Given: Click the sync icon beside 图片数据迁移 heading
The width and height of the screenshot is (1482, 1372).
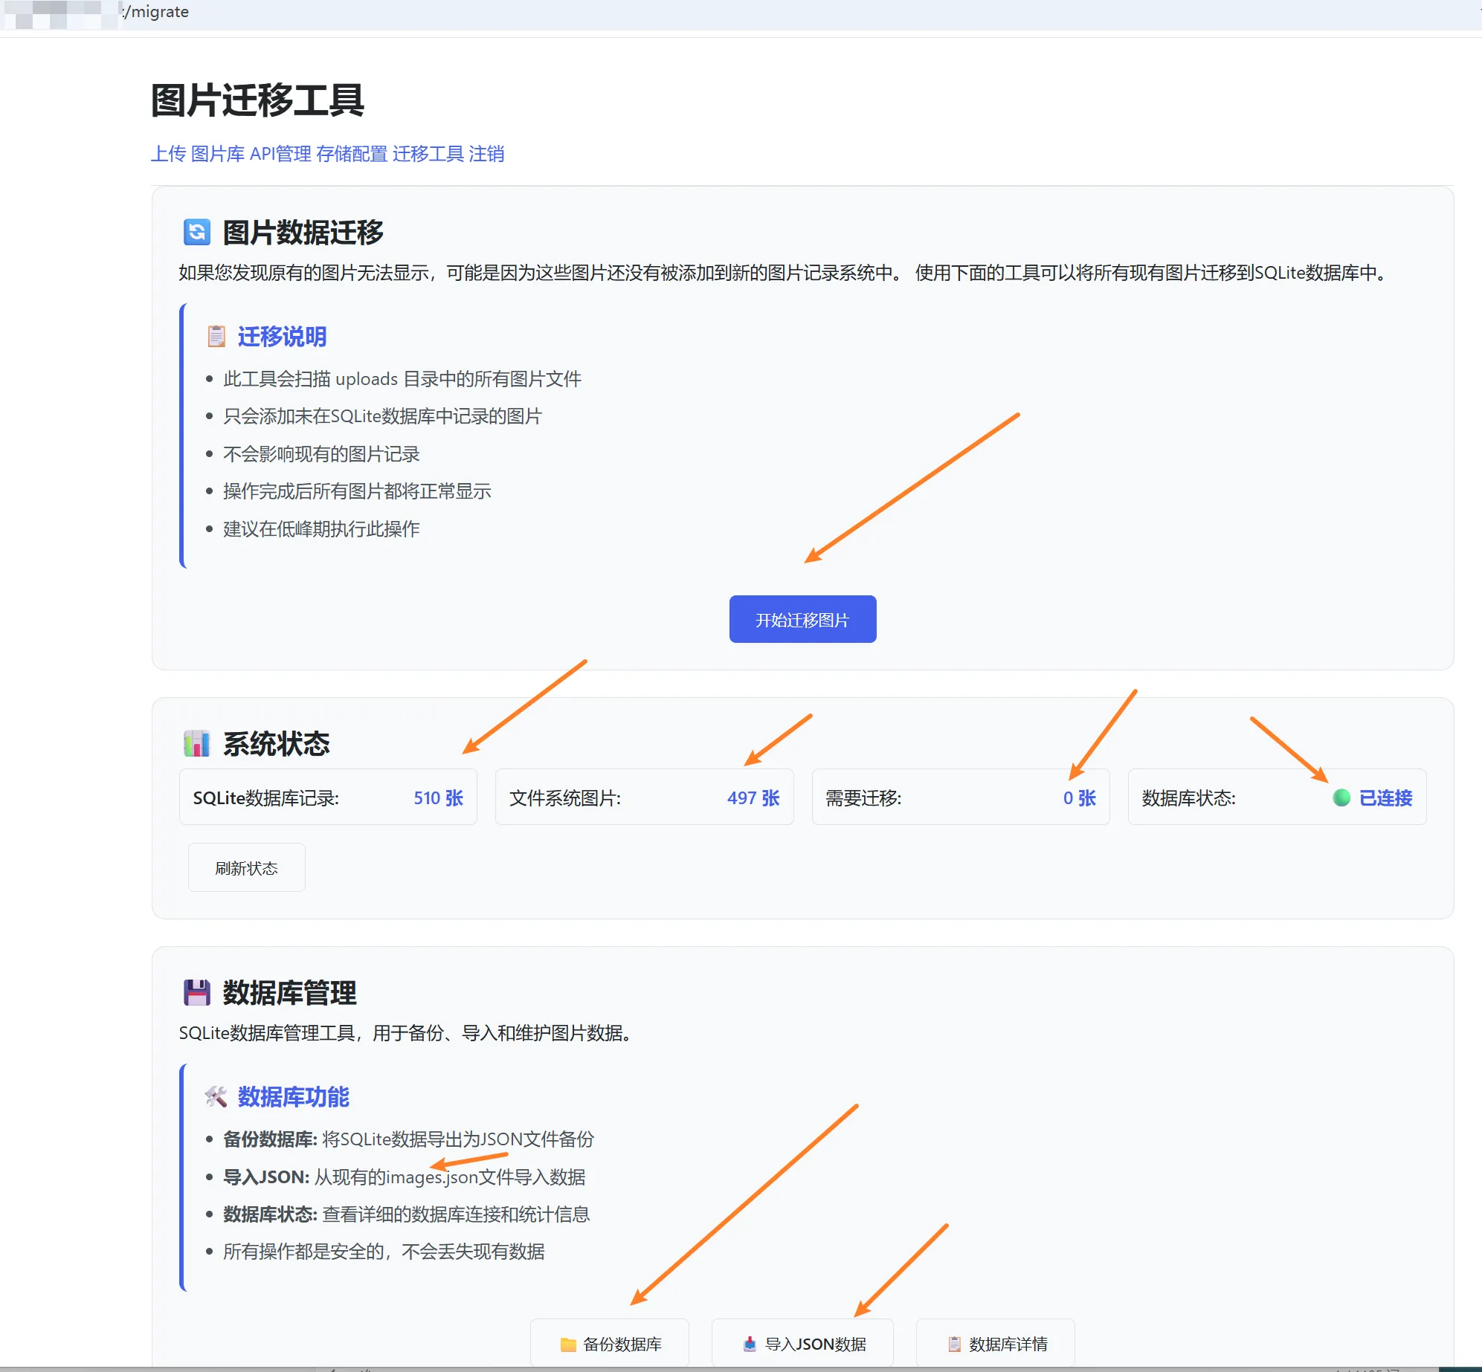Looking at the screenshot, I should coord(196,232).
